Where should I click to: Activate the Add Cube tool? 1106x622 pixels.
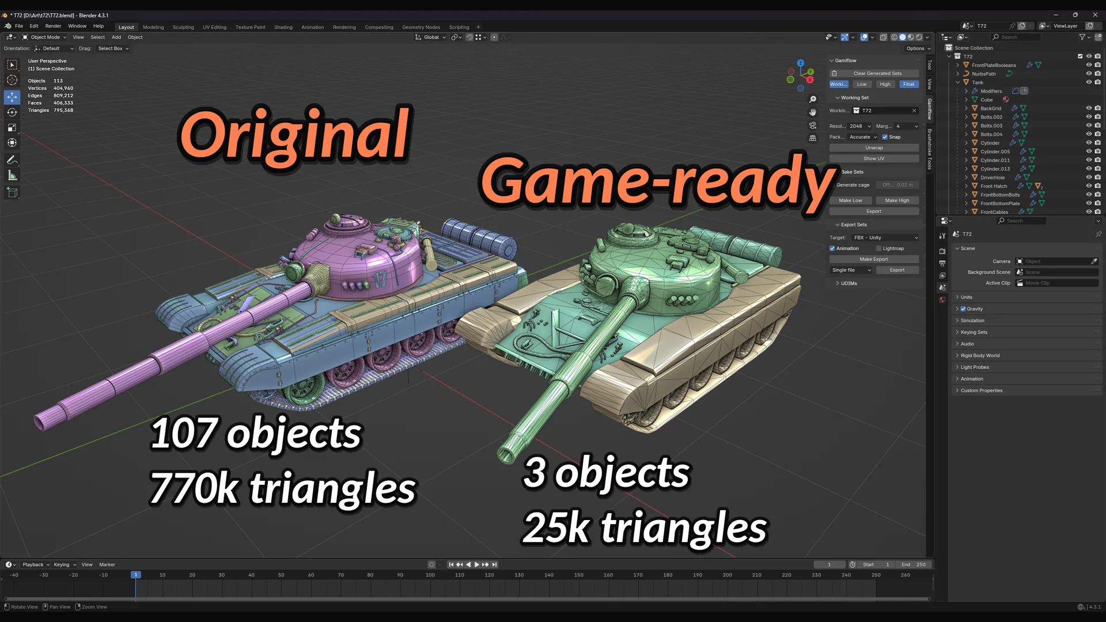(12, 192)
